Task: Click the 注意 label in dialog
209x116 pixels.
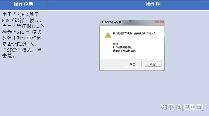Action: click(115, 44)
